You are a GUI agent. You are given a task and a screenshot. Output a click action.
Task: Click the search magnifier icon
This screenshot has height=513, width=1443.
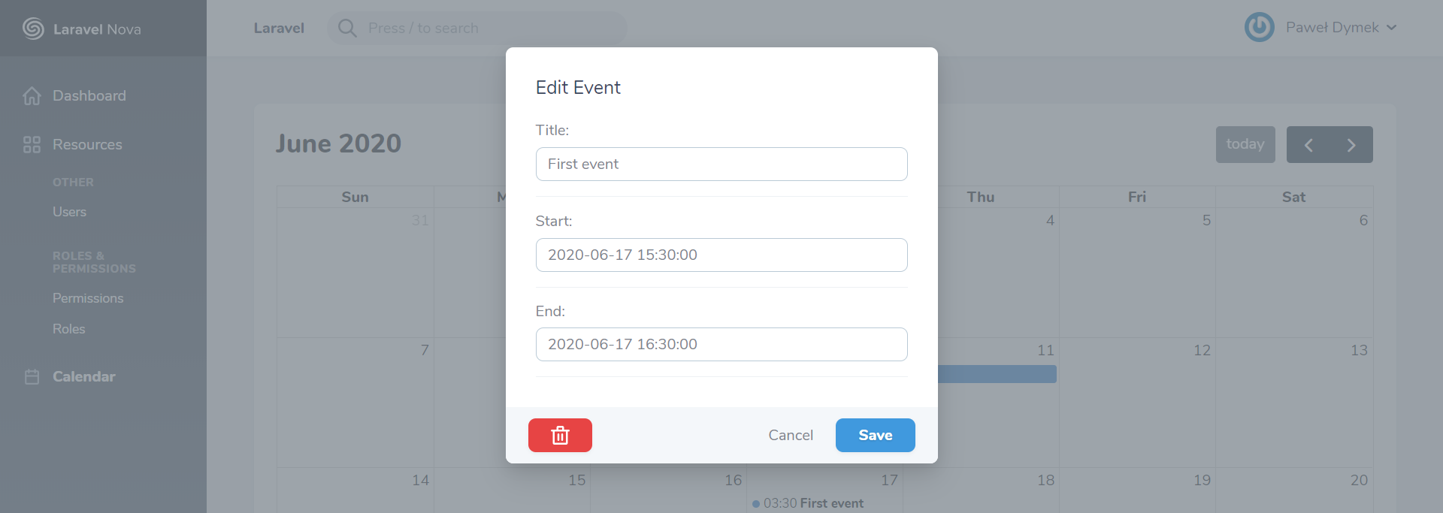[347, 28]
